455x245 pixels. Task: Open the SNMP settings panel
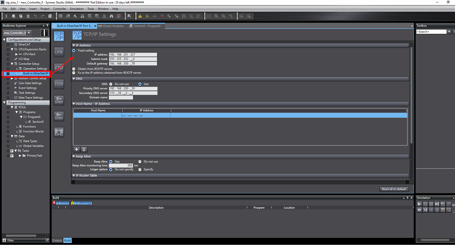coord(59,100)
